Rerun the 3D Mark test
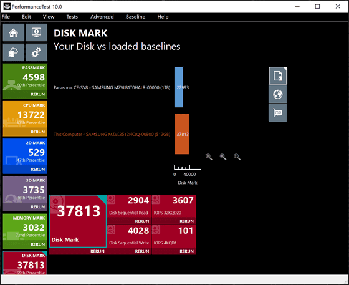Image resolution: width=349 pixels, height=285 pixels. [x=38, y=207]
